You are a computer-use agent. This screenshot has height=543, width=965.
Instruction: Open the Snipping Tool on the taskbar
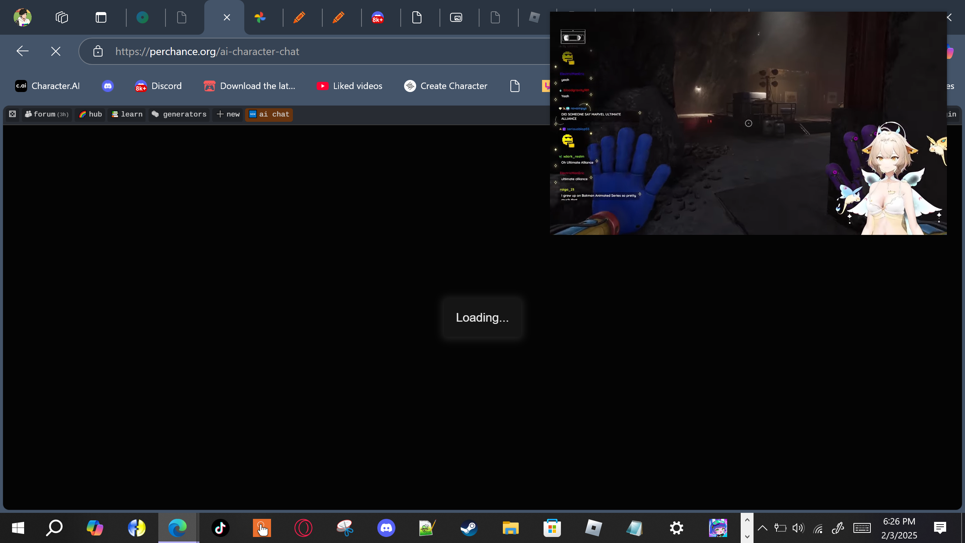coord(345,528)
